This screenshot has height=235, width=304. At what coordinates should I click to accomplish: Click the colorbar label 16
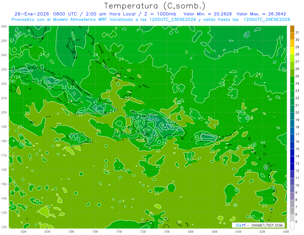coord(297,141)
